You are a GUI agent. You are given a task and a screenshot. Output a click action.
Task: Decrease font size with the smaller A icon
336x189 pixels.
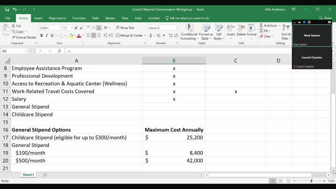pos(81,28)
